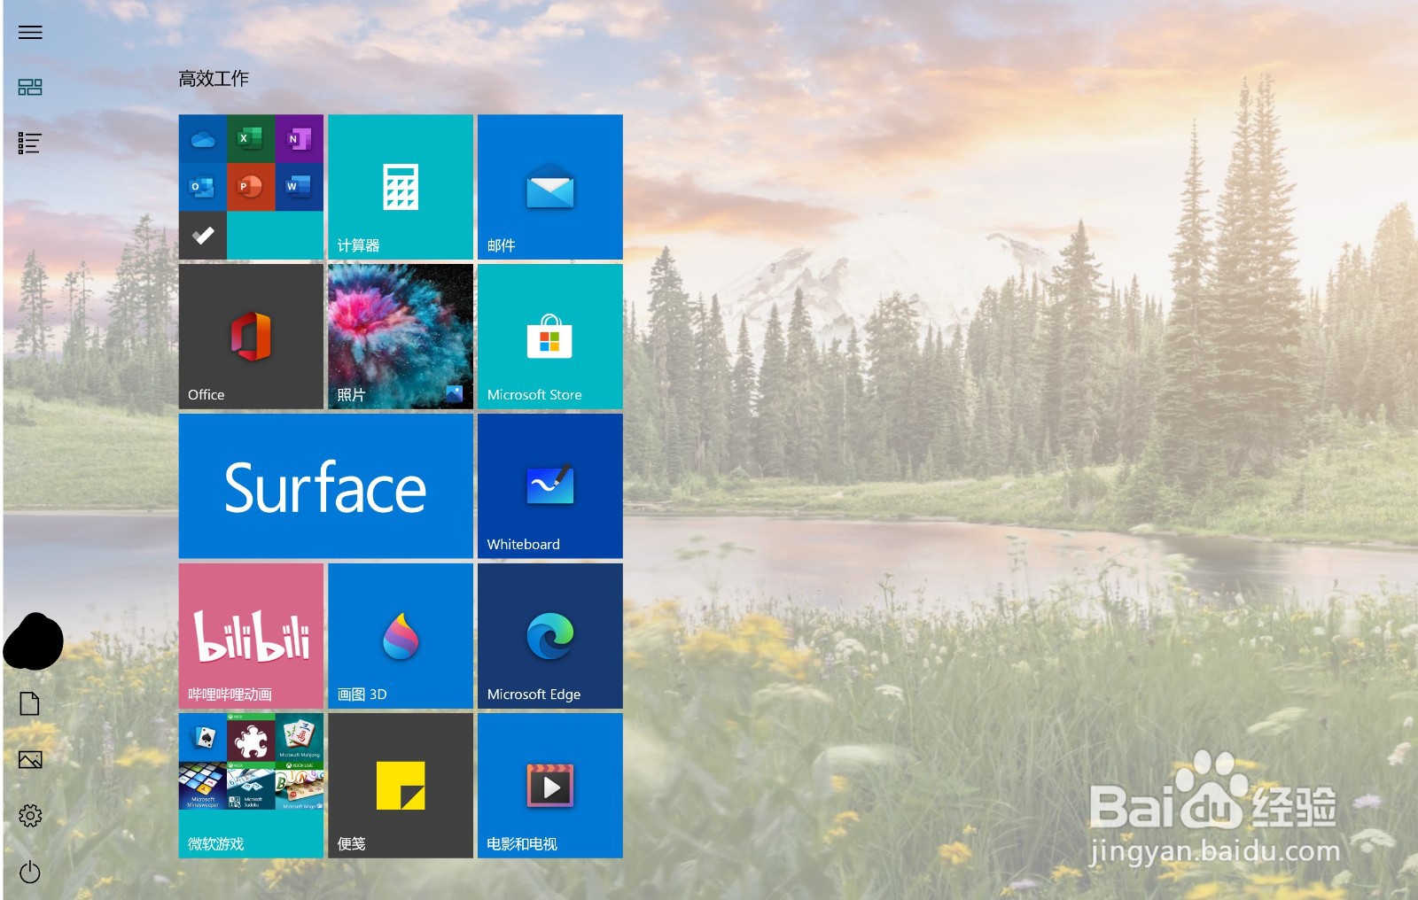Open OneDrive in the Office folder tile
The image size is (1418, 900).
[203, 139]
